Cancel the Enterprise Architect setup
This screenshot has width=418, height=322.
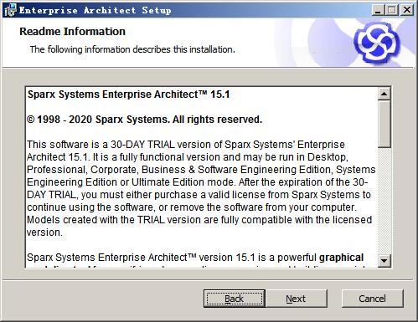point(373,299)
